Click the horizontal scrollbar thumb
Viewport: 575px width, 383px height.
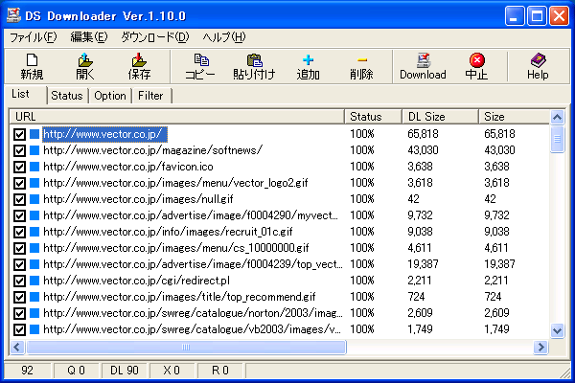(186, 347)
